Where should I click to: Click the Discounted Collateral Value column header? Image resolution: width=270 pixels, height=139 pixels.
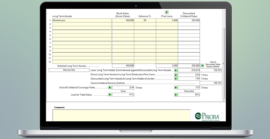click(189, 15)
